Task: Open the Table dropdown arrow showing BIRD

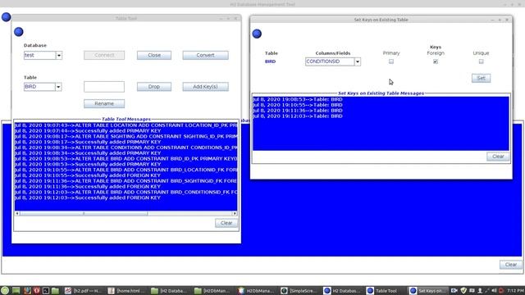Action: point(58,87)
